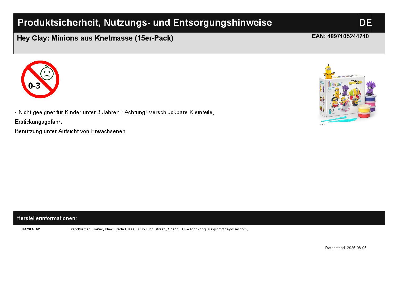Click the manufacturer address line starting 'Trendformer Limited'
This screenshot has width=401, height=283.
158,229
